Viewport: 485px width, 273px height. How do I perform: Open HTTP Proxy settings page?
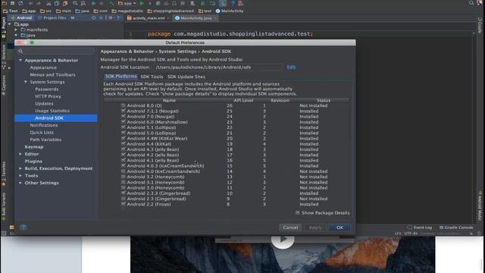pos(48,96)
